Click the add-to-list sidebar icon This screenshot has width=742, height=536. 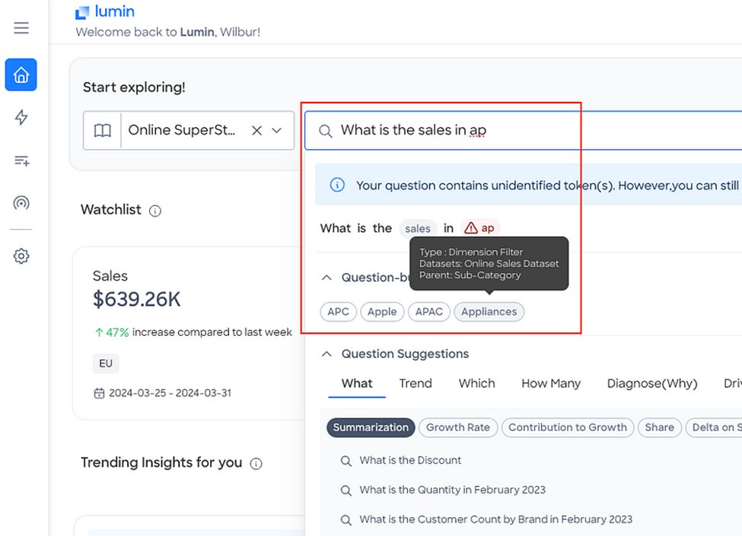click(21, 160)
